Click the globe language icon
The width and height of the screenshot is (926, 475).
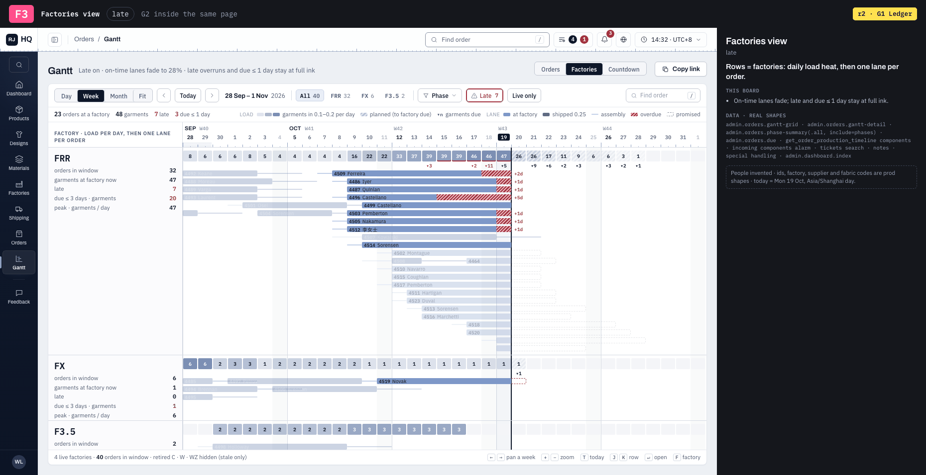[623, 40]
